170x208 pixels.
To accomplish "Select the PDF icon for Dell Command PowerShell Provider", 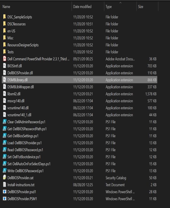I will point(4,59).
